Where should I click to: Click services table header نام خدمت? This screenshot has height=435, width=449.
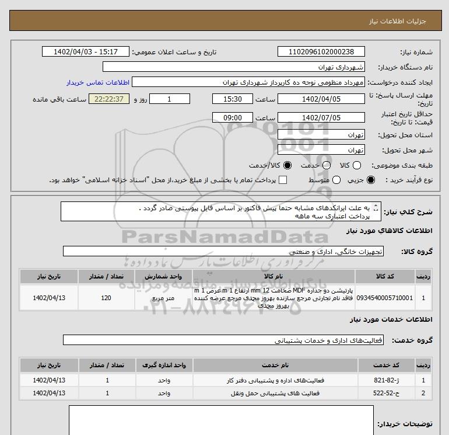pyautogui.click(x=275, y=365)
